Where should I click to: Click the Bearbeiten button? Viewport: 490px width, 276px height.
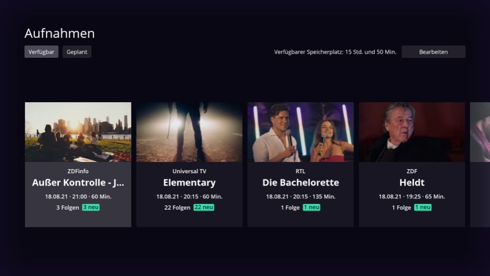pos(433,52)
